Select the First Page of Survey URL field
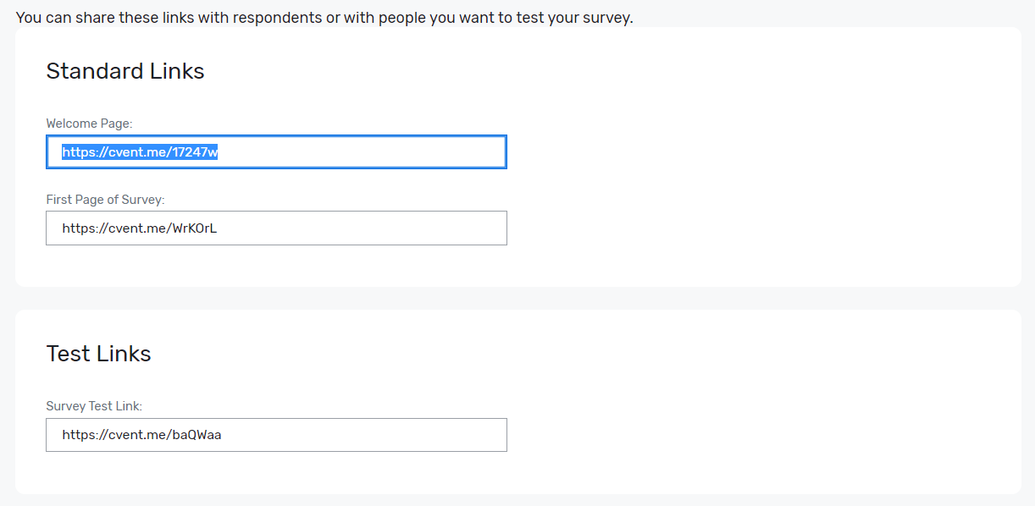 pos(276,228)
